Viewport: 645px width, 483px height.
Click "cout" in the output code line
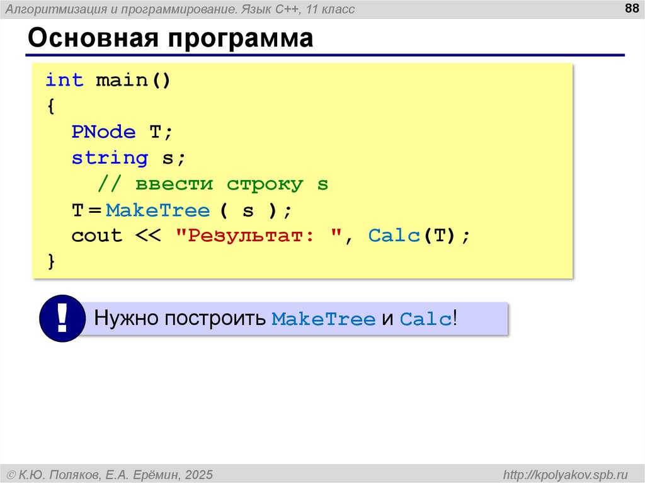point(96,236)
